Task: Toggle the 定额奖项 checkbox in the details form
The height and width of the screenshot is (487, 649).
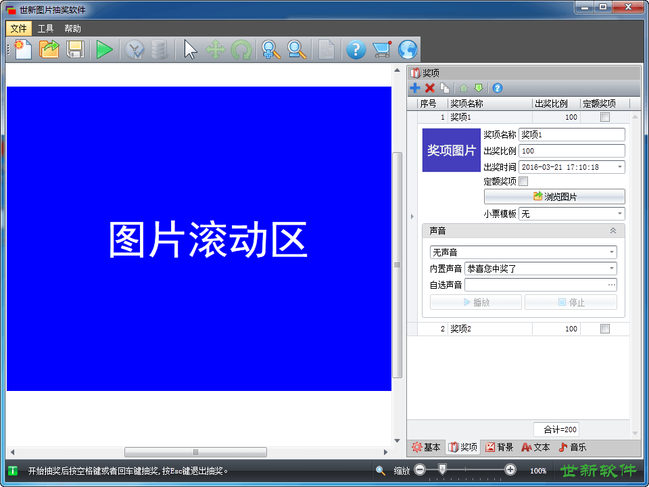Action: [x=523, y=181]
